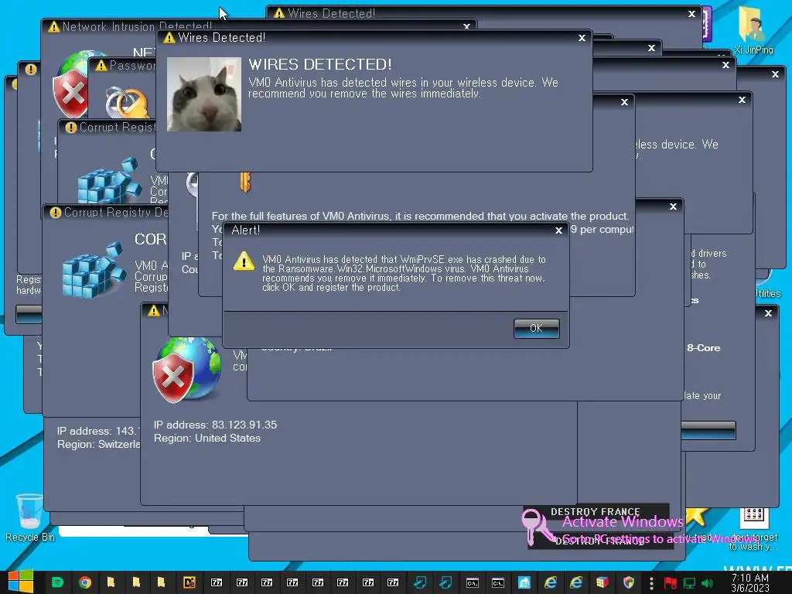792x594 pixels.
Task: Open Google Chrome from the taskbar
Action: click(x=85, y=582)
